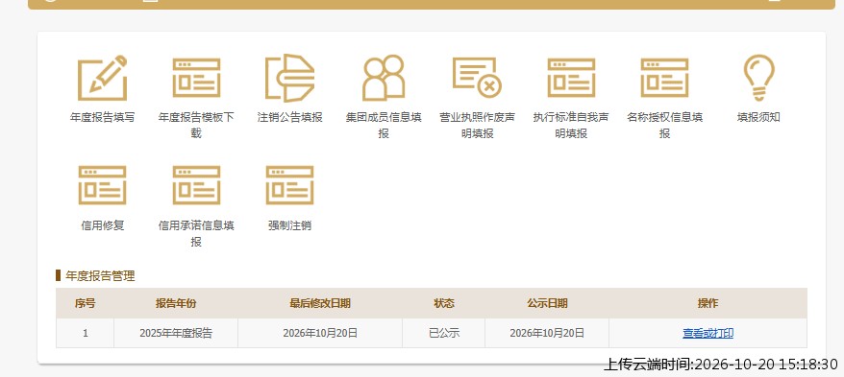Click the 公示日期 column header
Image resolution: width=844 pixels, height=377 pixels.
[x=547, y=303]
